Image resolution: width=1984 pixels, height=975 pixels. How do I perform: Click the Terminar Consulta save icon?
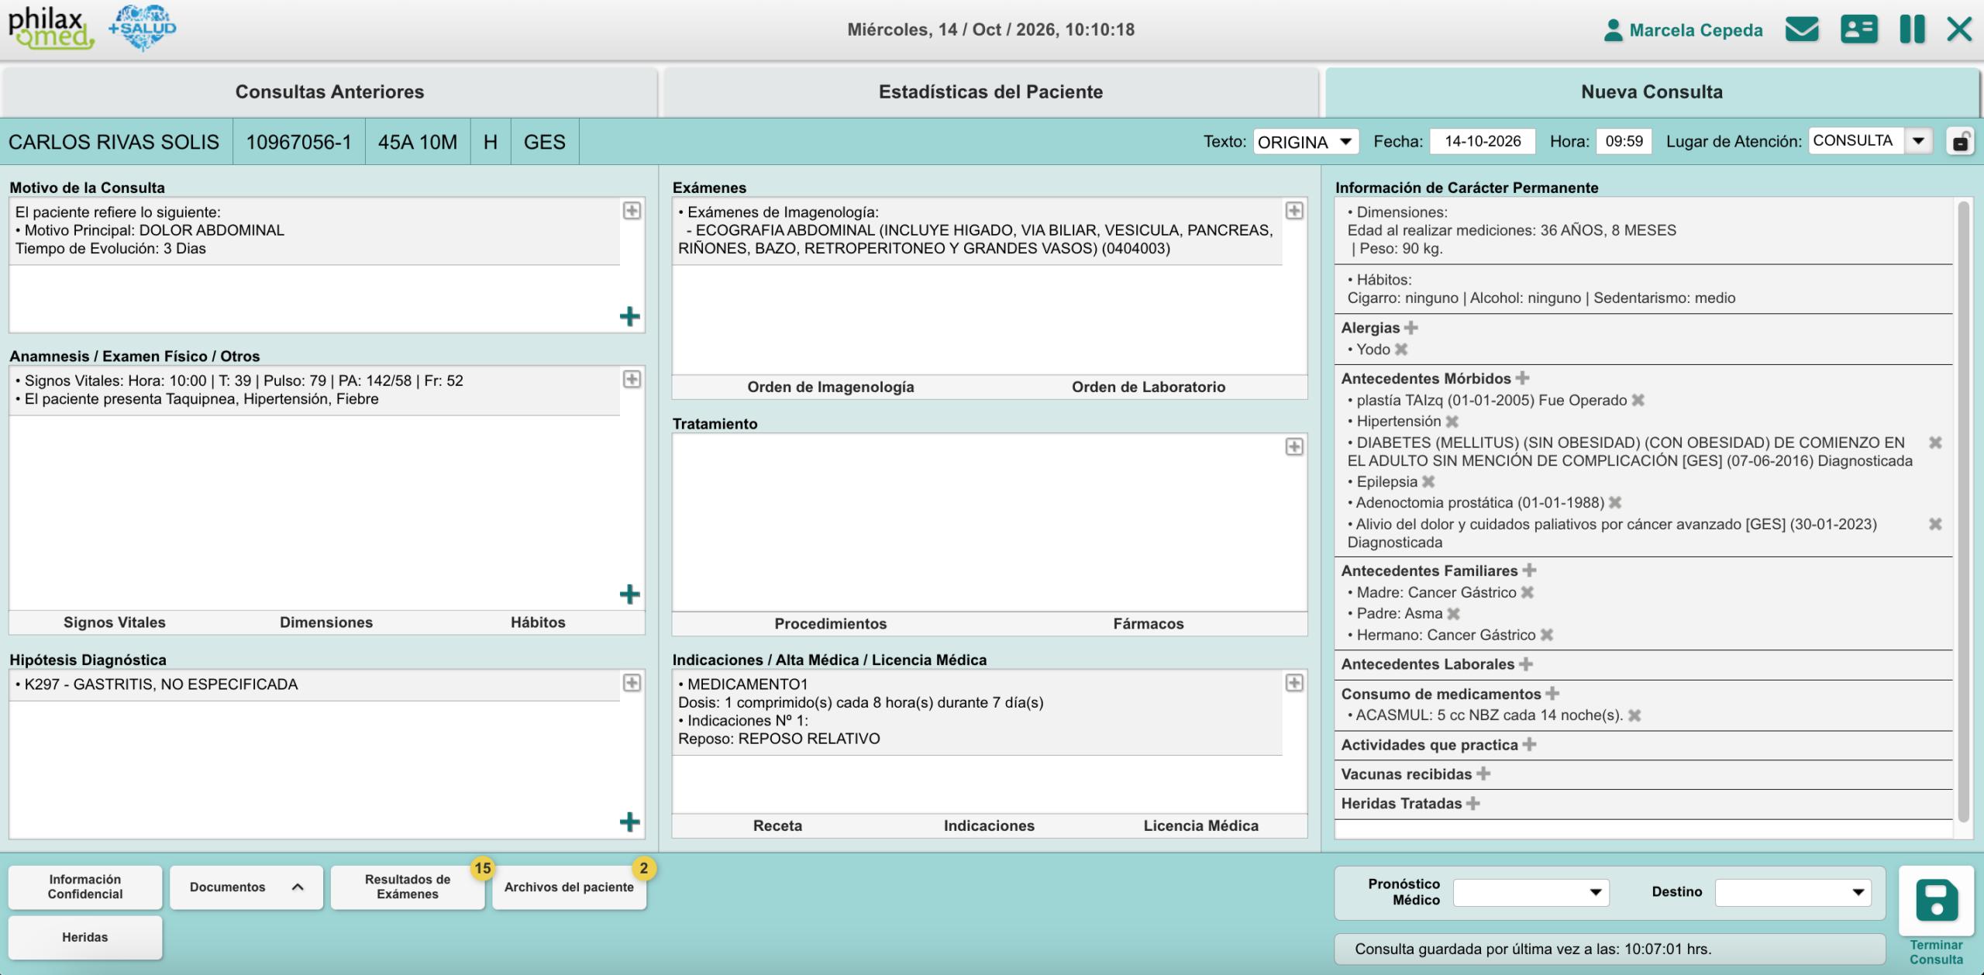pos(1936,901)
